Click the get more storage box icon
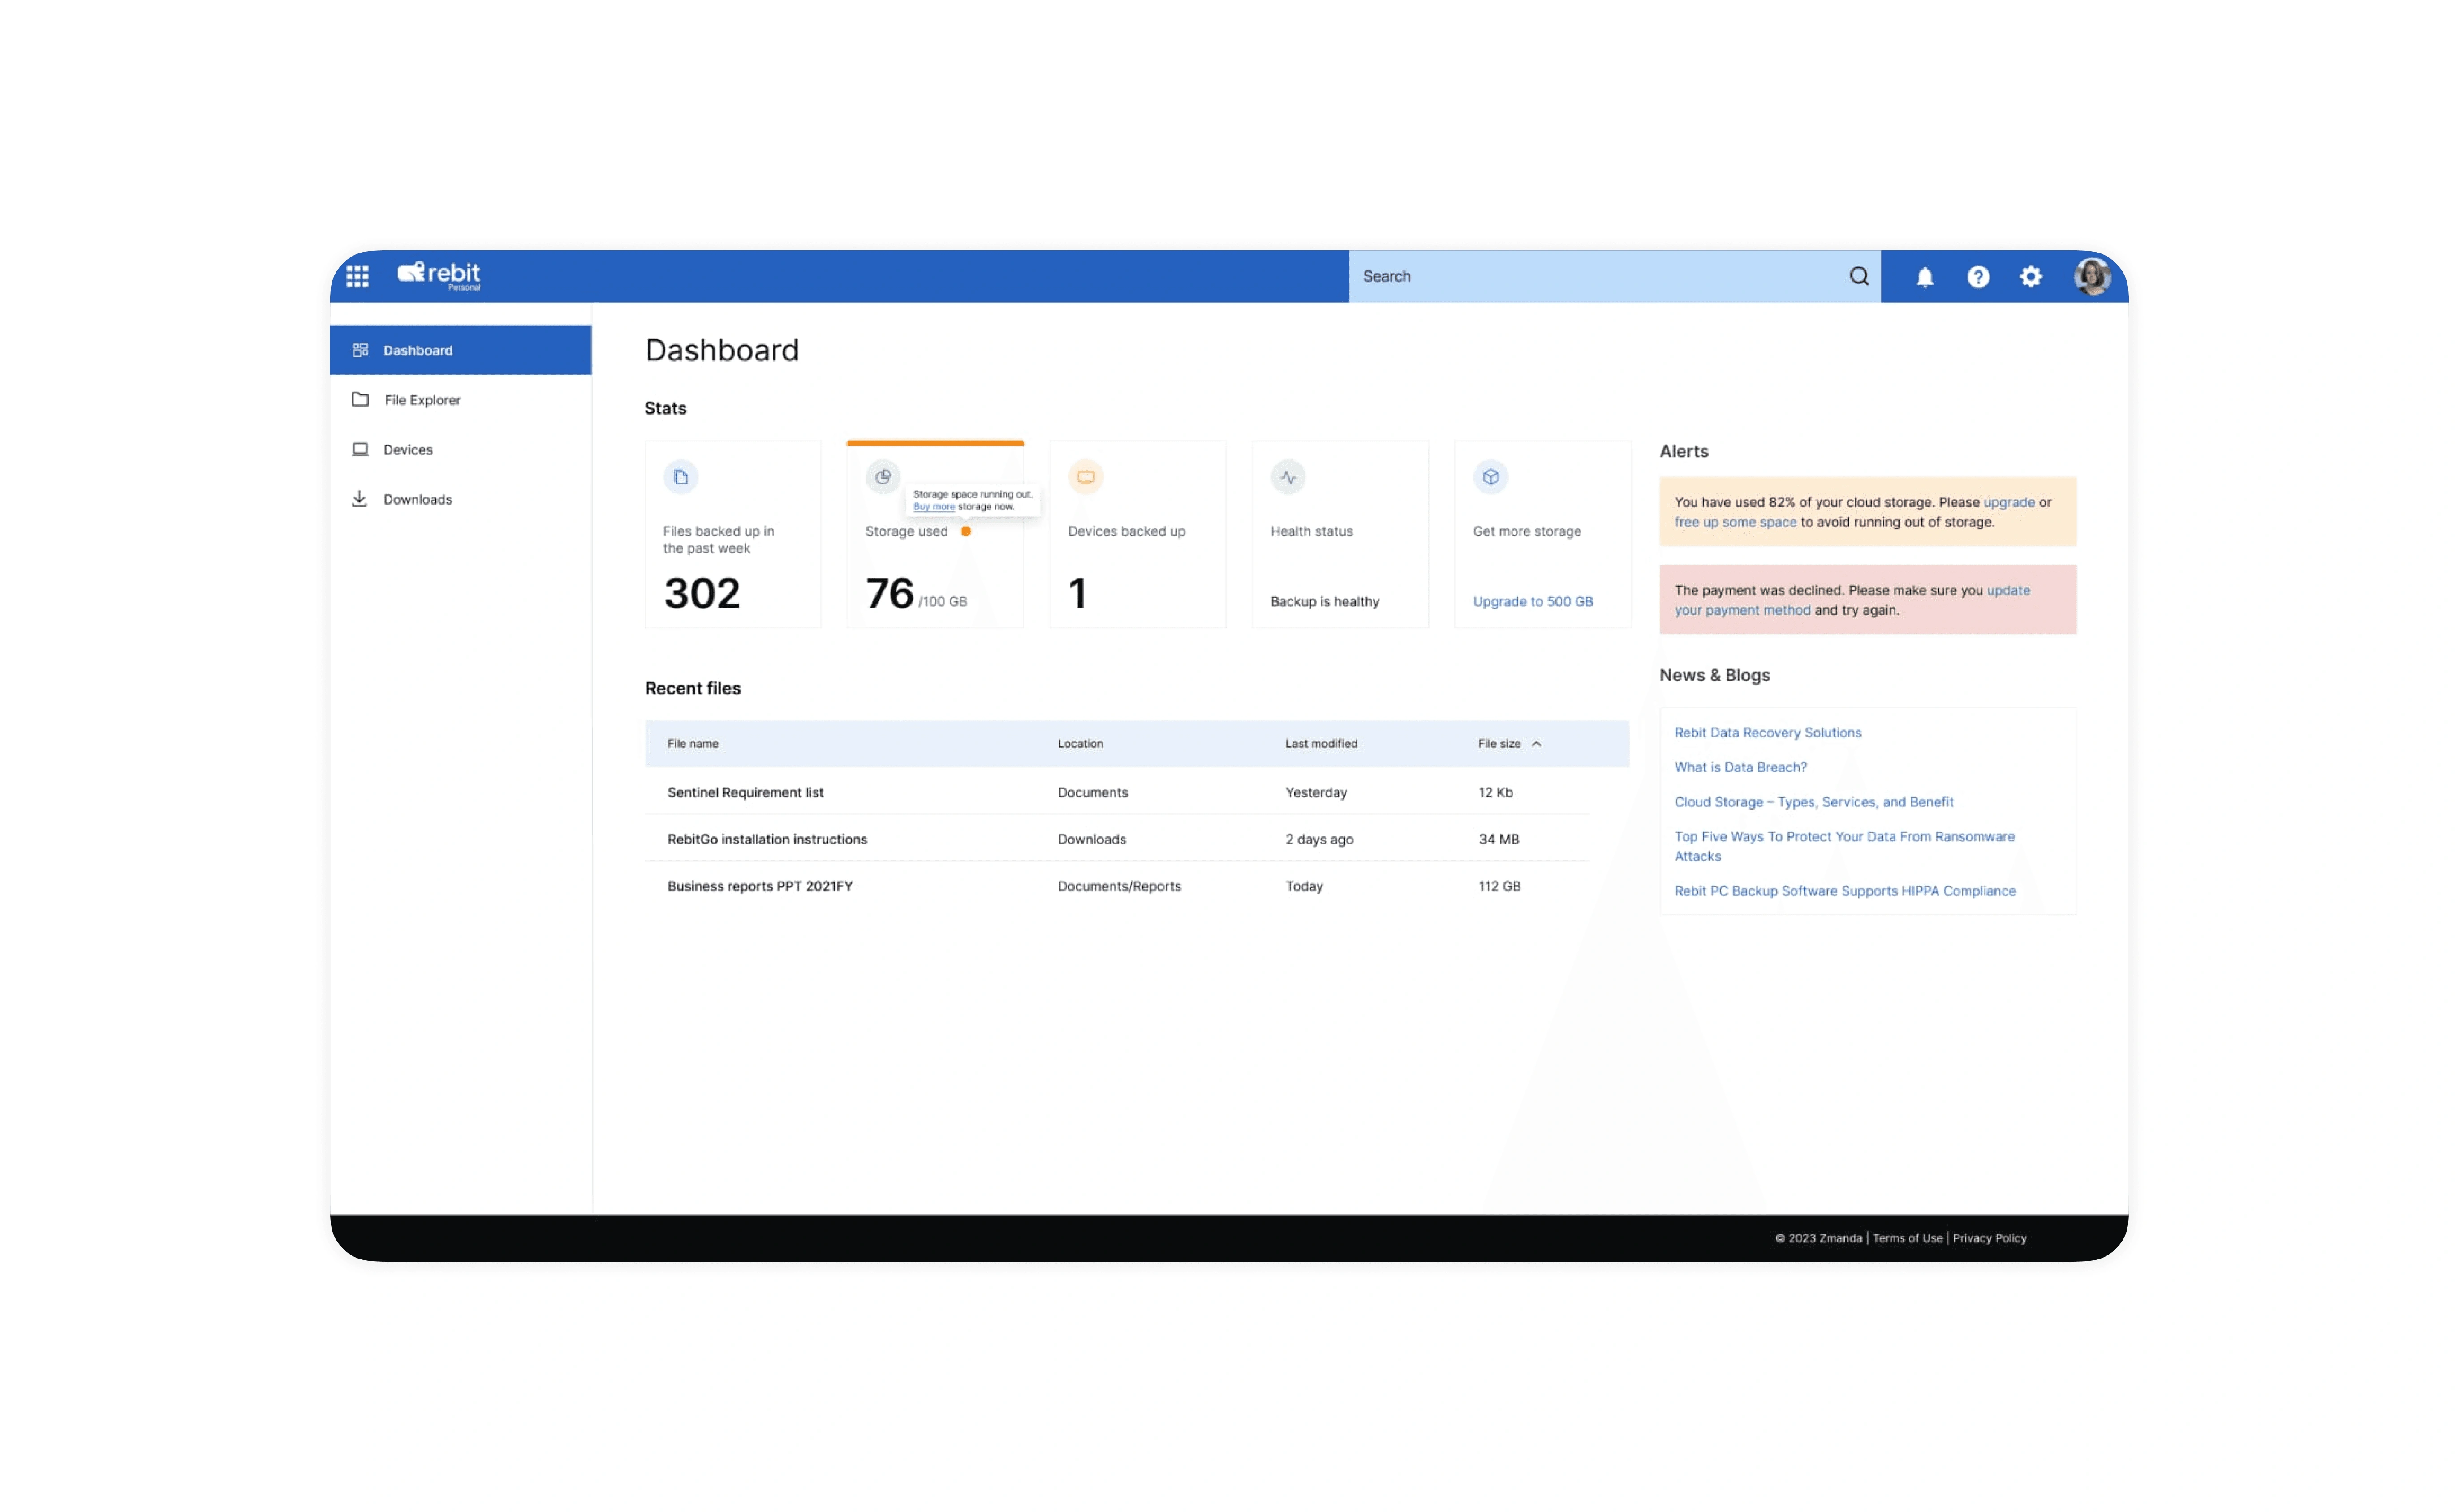 (x=1490, y=477)
